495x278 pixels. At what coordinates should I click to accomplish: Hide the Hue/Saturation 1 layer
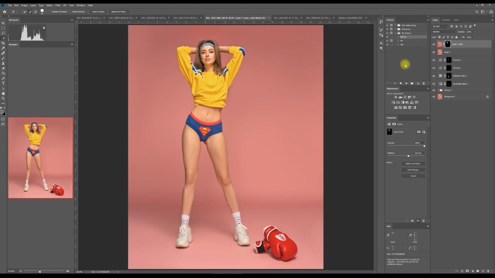coord(434,84)
